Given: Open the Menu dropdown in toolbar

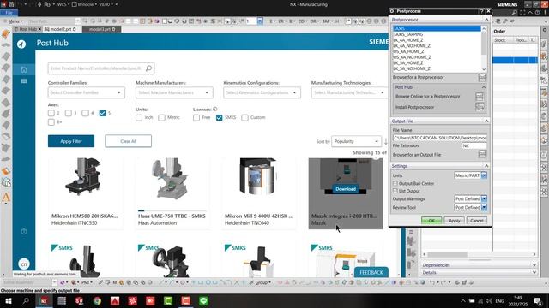Looking at the screenshot, I should coord(14,21).
